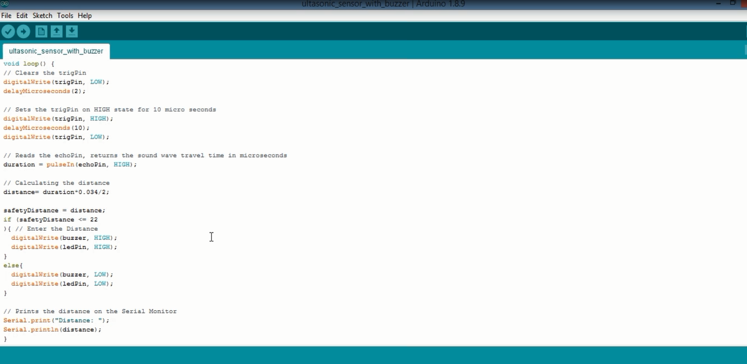Click the '// Clears the trigPin' comment
The height and width of the screenshot is (364, 747).
(x=45, y=73)
